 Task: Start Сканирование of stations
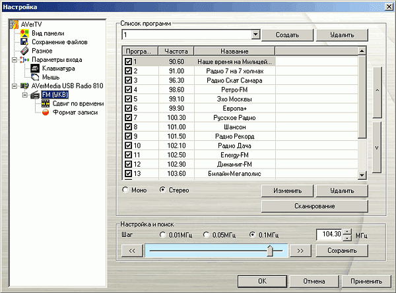coord(315,206)
